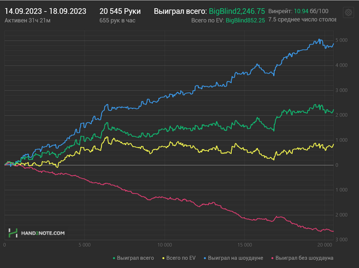The width and height of the screenshot is (359, 268).
Task: Toggle the 'Выиграл без шоудауна' legend series
Action: (302, 258)
